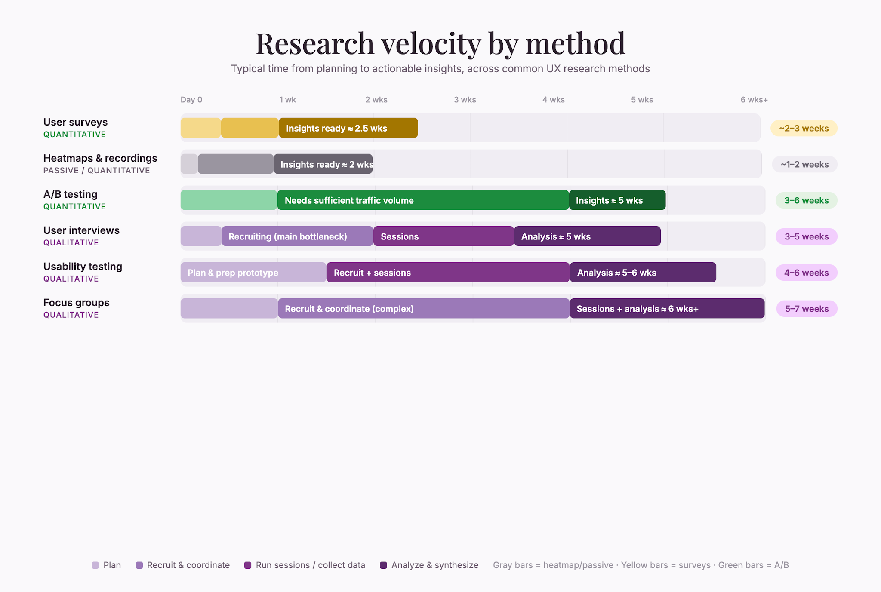Click the 'Insights ≈ 5 wks' dark green bar

tap(617, 200)
